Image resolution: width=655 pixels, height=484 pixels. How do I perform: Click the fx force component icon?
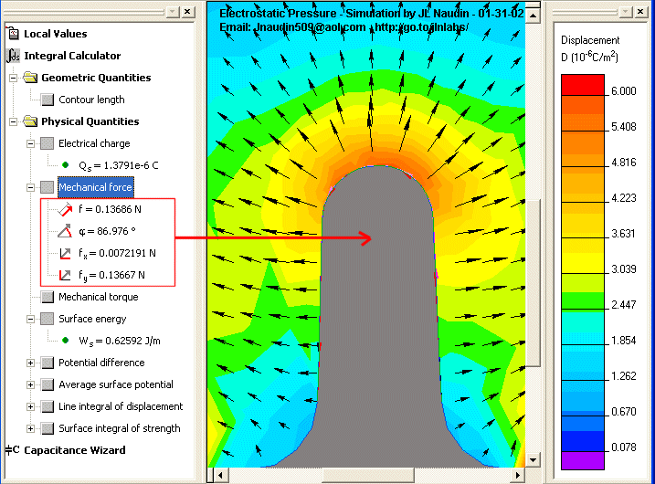click(x=65, y=253)
